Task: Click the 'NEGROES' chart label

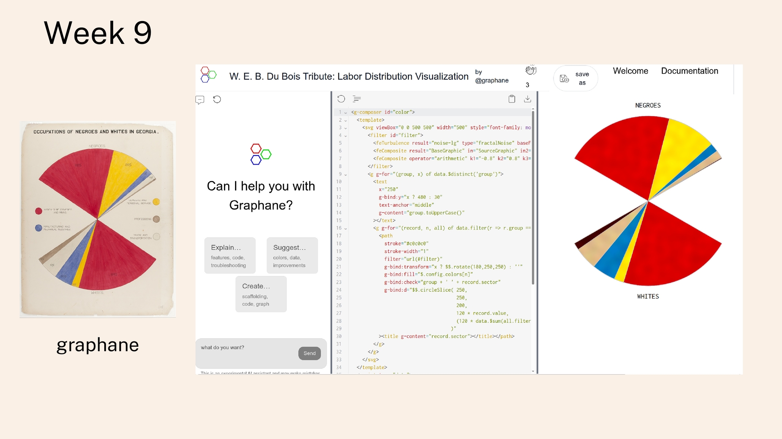Action: (x=648, y=105)
